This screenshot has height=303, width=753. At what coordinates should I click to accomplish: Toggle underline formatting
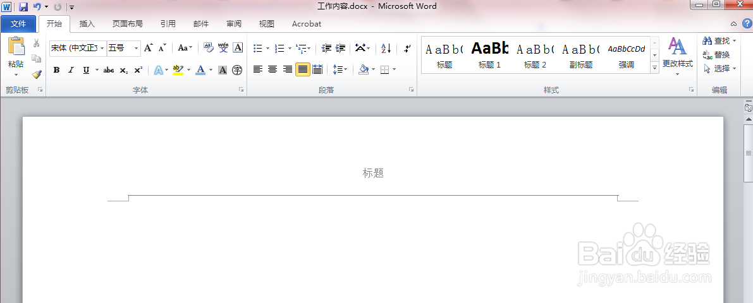(86, 70)
